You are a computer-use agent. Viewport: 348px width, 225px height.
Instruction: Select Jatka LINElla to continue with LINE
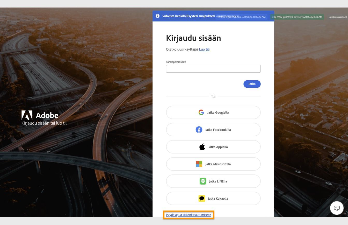coord(213,181)
